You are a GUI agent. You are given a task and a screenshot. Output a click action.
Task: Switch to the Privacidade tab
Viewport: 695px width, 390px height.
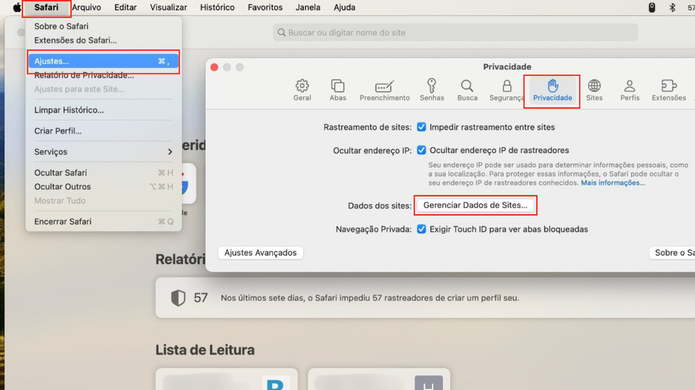[552, 90]
